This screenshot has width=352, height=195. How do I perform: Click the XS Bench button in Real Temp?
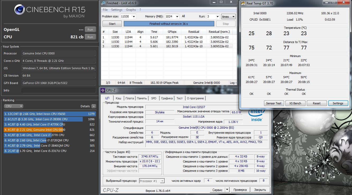click(x=295, y=103)
